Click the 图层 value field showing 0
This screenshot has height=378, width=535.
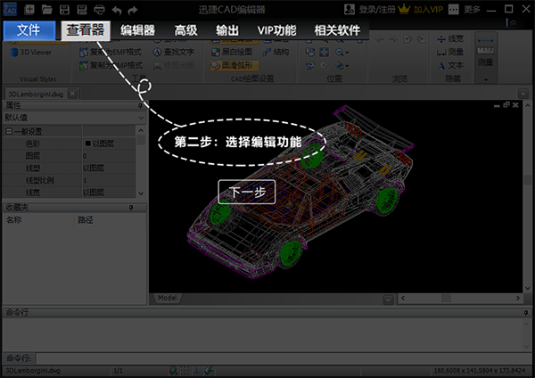(x=109, y=155)
